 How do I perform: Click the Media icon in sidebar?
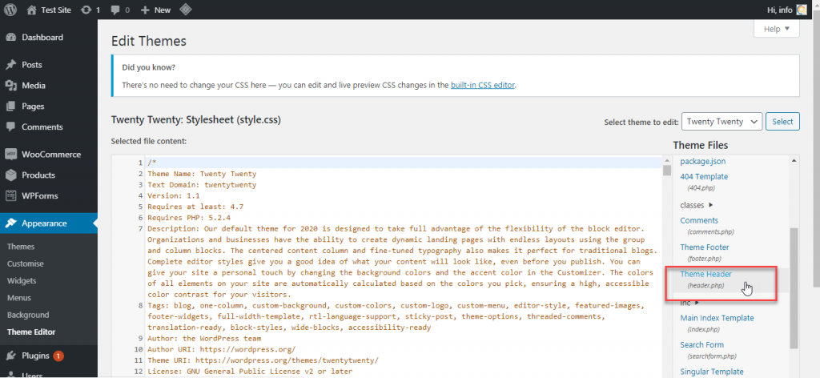(x=10, y=85)
